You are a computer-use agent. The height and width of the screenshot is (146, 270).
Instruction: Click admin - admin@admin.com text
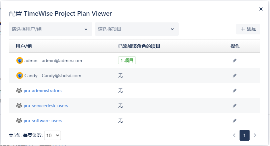(x=53, y=60)
